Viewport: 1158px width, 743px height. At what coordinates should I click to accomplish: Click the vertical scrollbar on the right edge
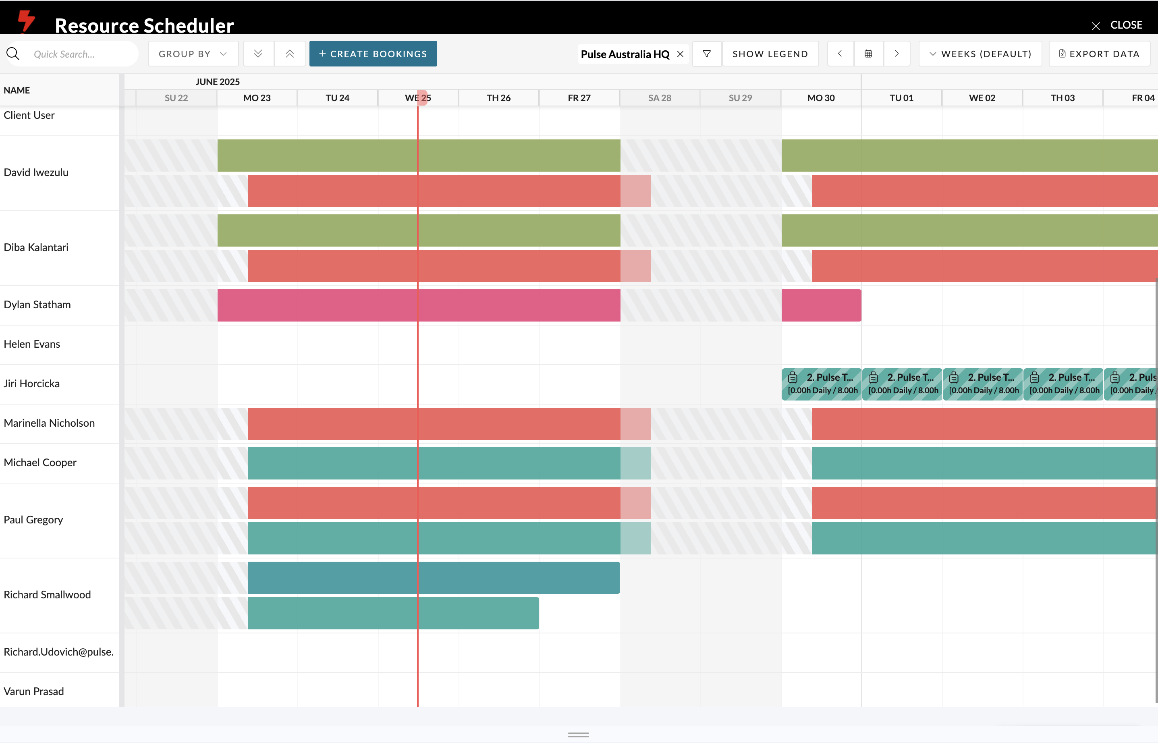pyautogui.click(x=1156, y=491)
